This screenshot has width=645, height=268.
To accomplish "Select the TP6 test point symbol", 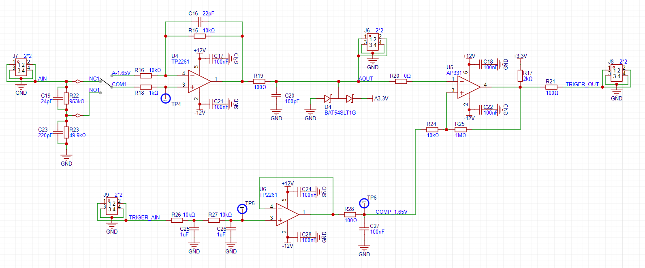I will tap(364, 203).
